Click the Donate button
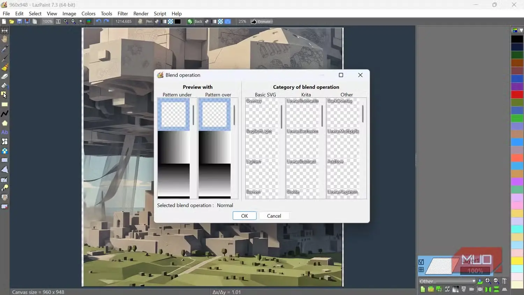Screen dimensions: 524x295 point(262,22)
